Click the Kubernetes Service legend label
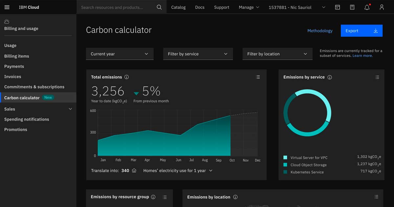The image size is (394, 207). [307, 172]
